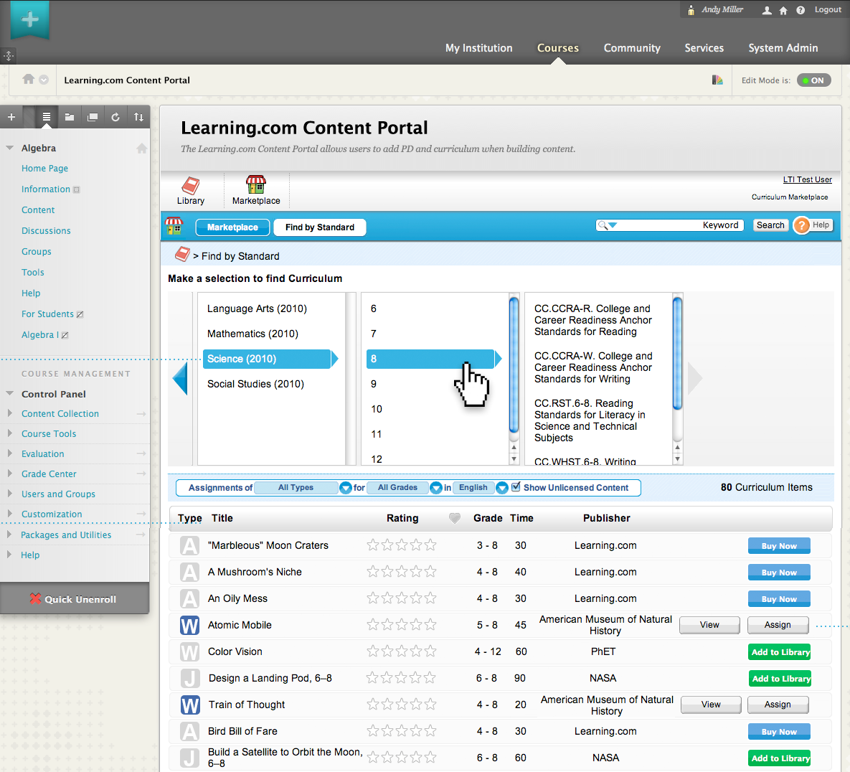The height and width of the screenshot is (772, 850).
Task: Open the course theme palette icon
Action: 717,80
